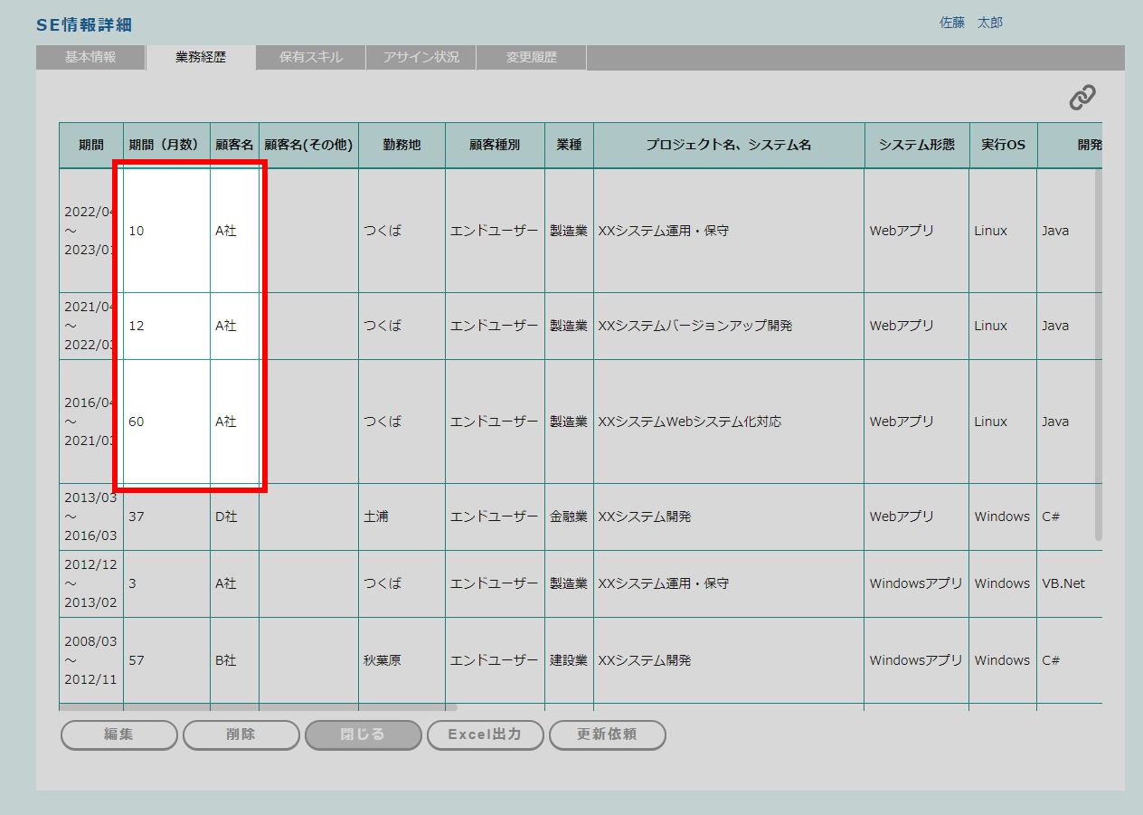Click the 更新依頼 button

pos(607,734)
